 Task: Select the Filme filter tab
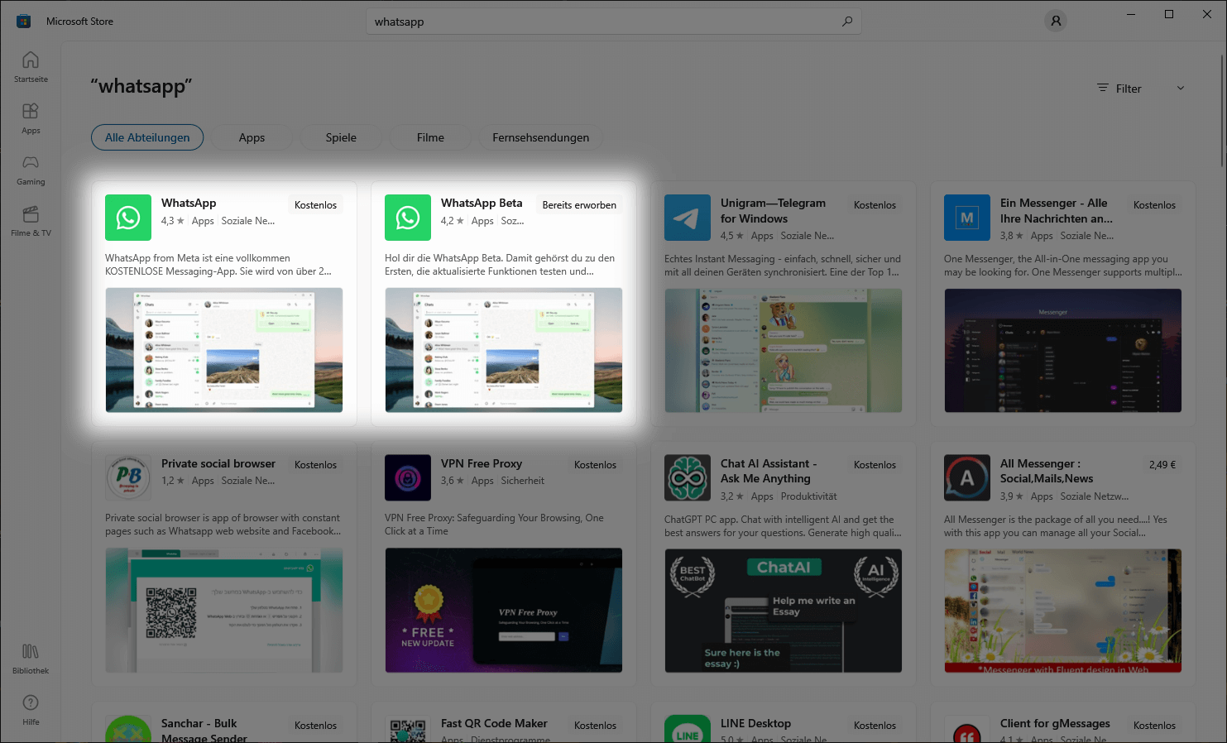(430, 137)
